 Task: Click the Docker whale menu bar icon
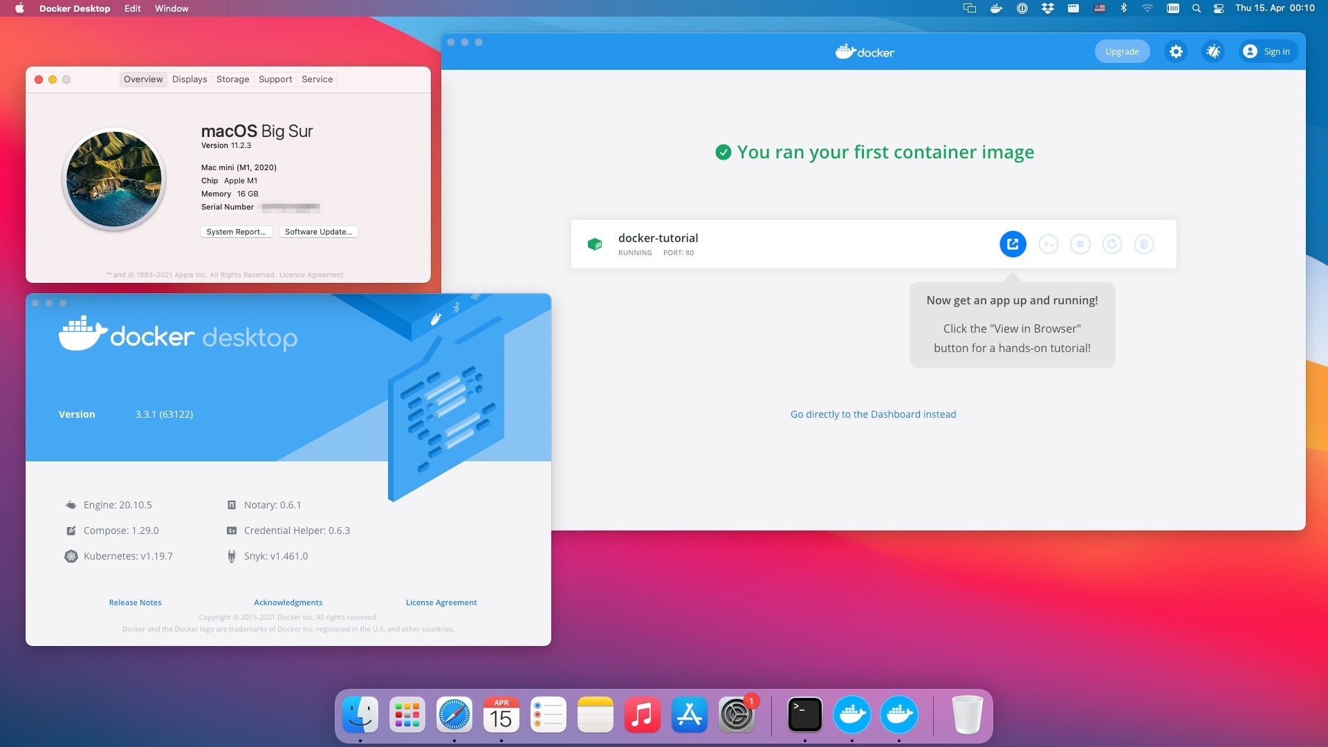(996, 8)
